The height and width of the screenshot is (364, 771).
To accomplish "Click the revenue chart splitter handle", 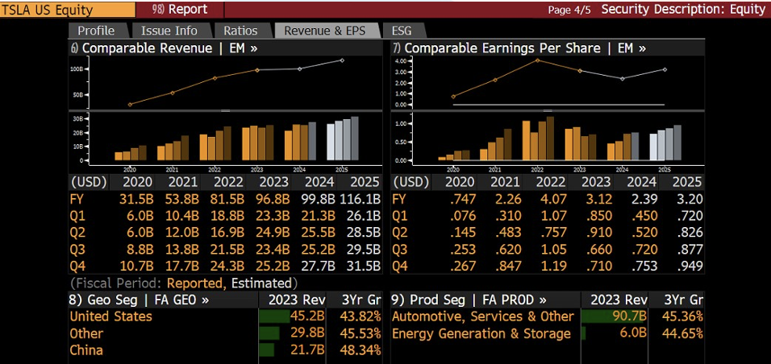I will (x=225, y=111).
